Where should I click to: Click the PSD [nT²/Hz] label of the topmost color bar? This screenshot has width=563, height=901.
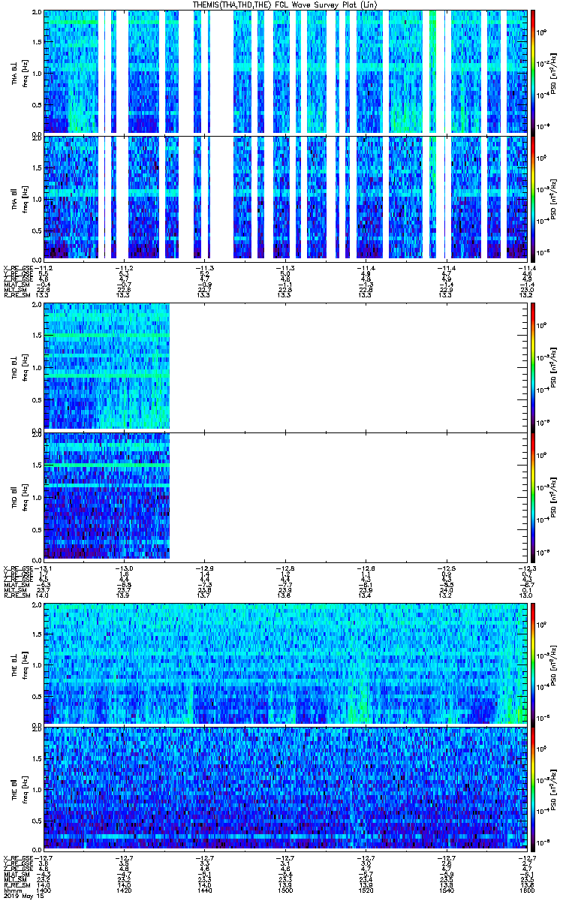pos(555,72)
